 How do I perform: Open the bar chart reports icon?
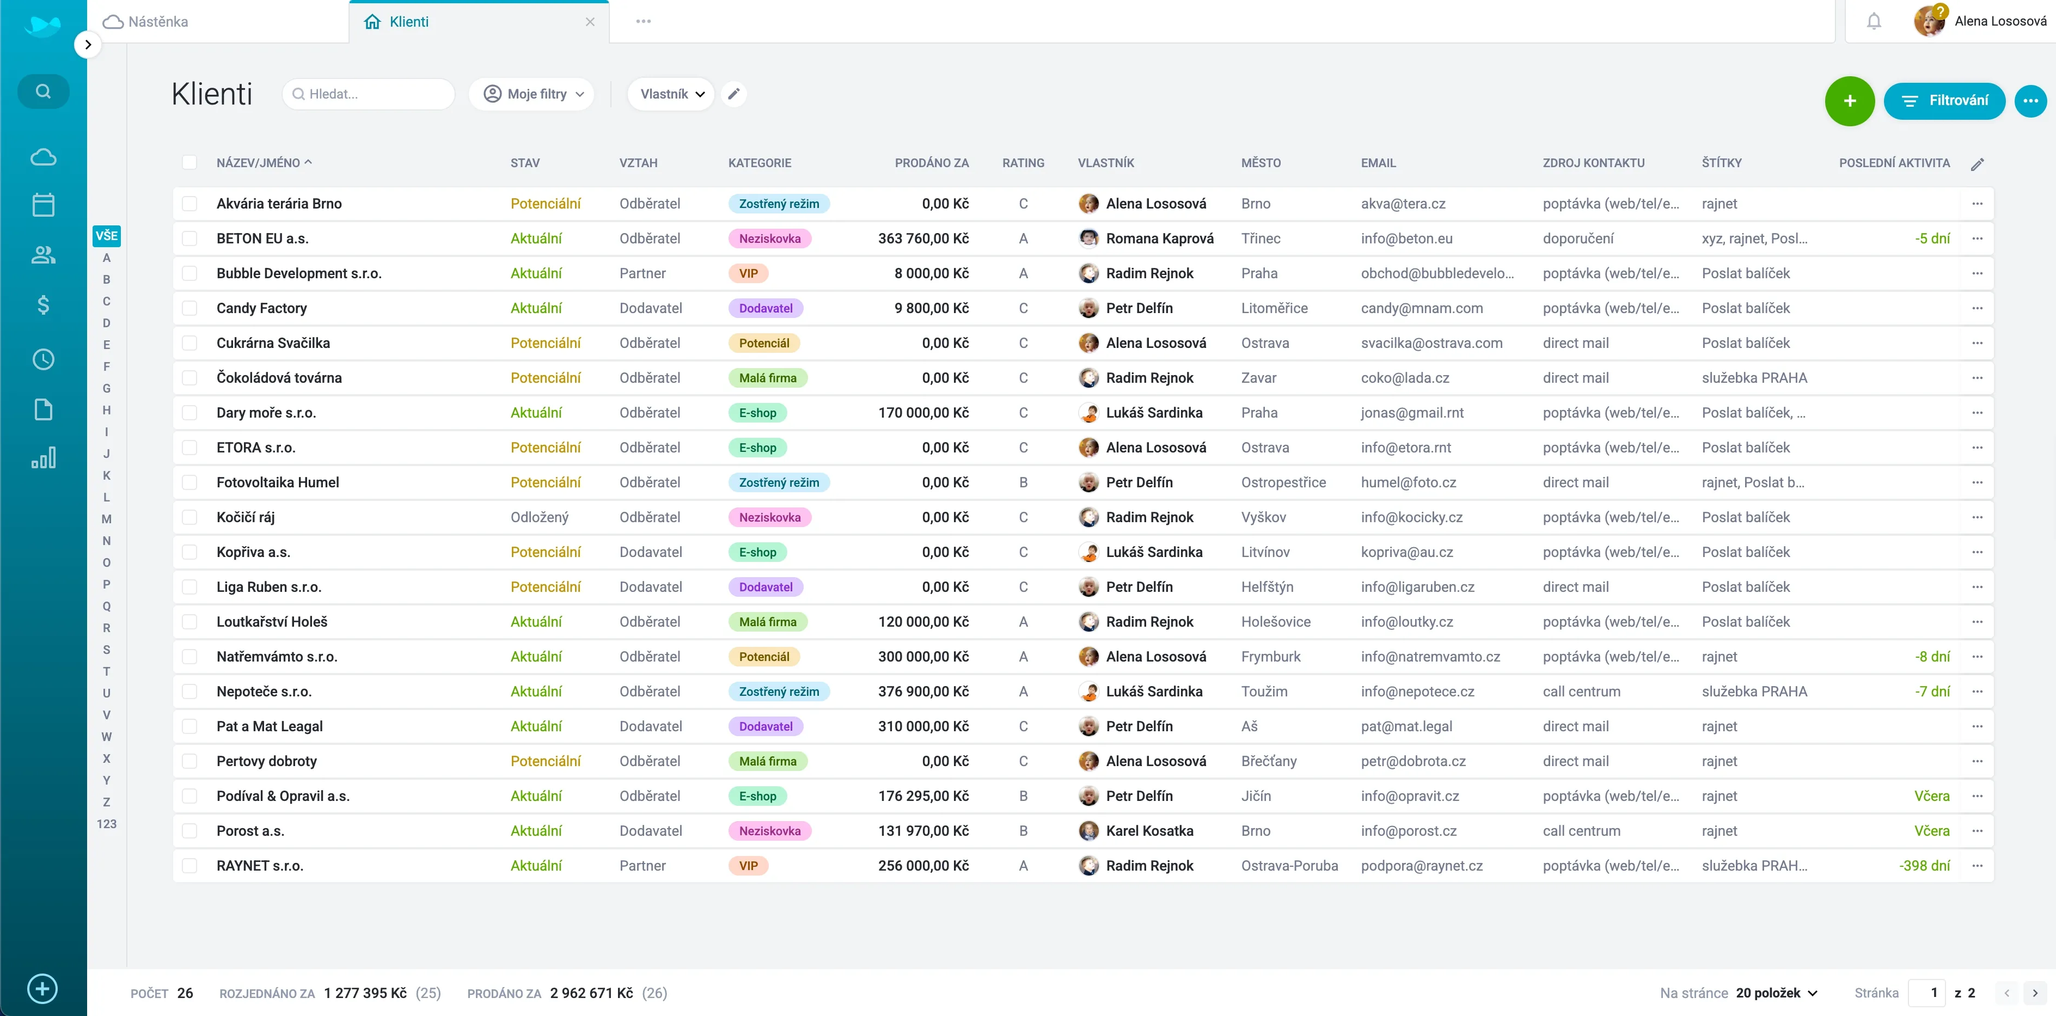tap(43, 458)
